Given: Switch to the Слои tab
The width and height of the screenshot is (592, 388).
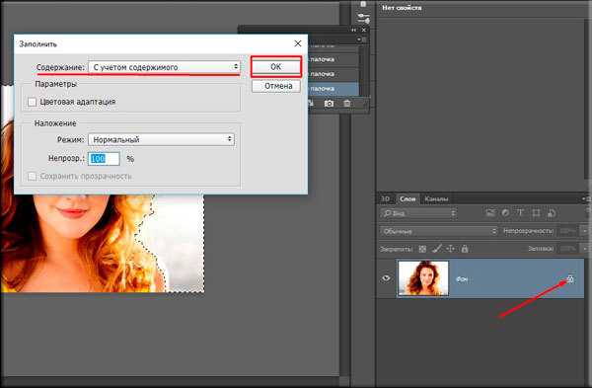Looking at the screenshot, I should coord(407,198).
